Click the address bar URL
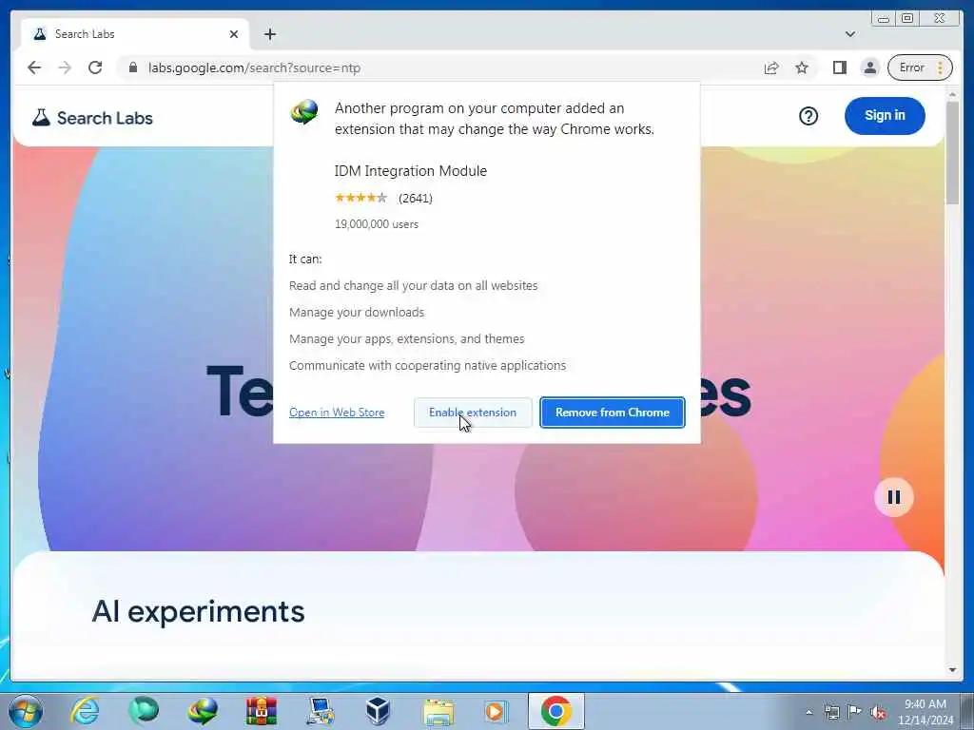Viewport: 974px width, 730px height. (x=254, y=67)
